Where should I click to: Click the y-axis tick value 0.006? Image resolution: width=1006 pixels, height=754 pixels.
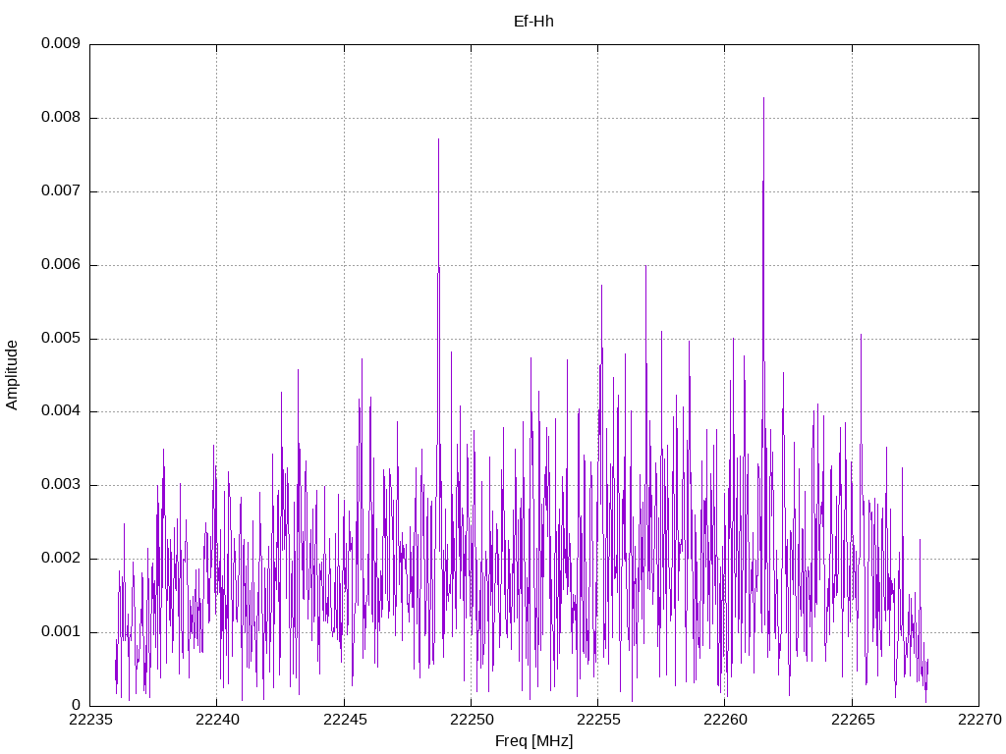61,265
